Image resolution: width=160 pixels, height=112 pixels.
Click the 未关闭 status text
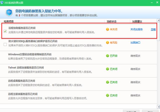pos(113,29)
